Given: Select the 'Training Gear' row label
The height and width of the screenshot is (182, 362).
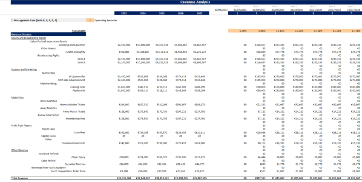Looking at the screenshot, I should coord(78,87).
